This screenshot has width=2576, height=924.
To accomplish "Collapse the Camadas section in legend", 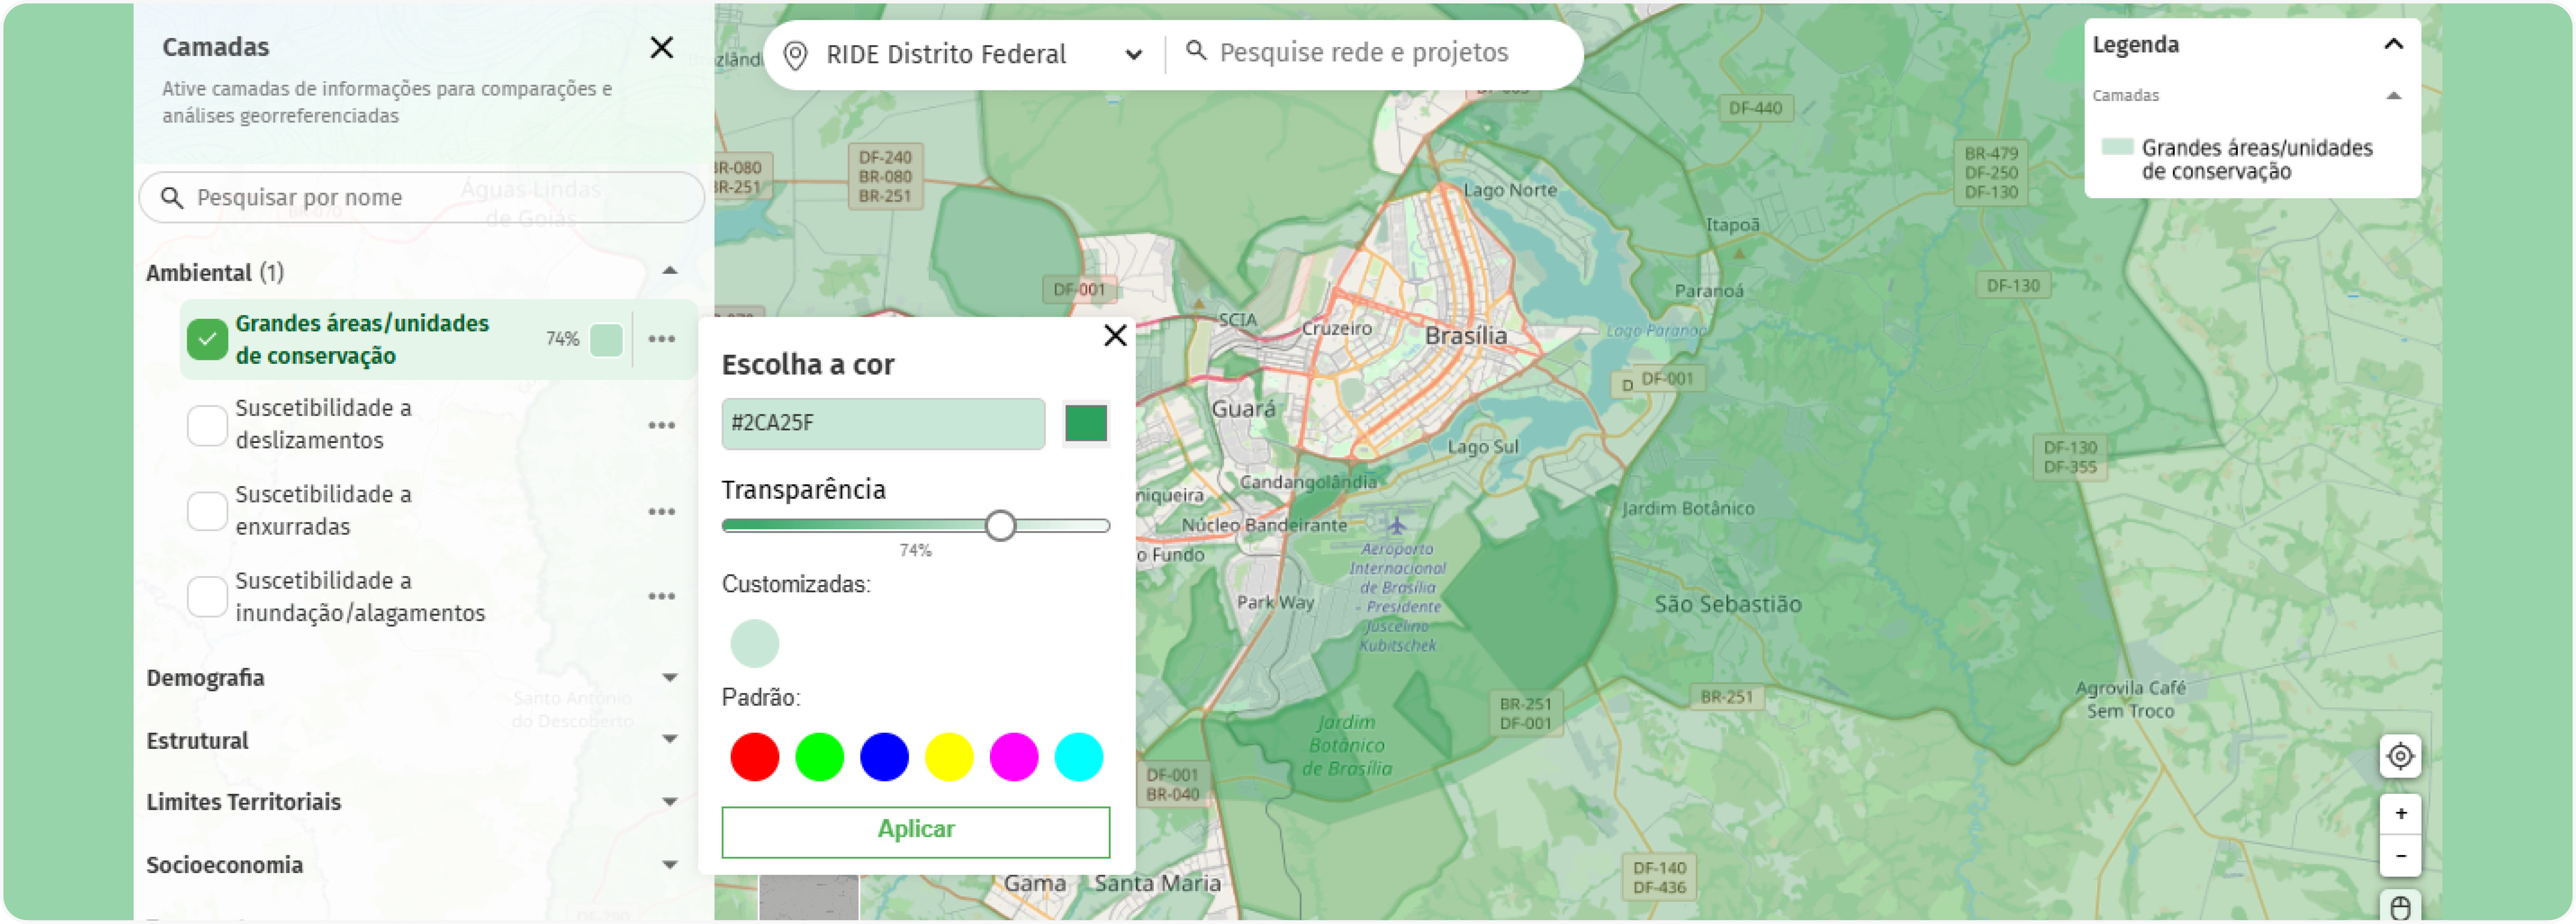I will coord(2393,96).
